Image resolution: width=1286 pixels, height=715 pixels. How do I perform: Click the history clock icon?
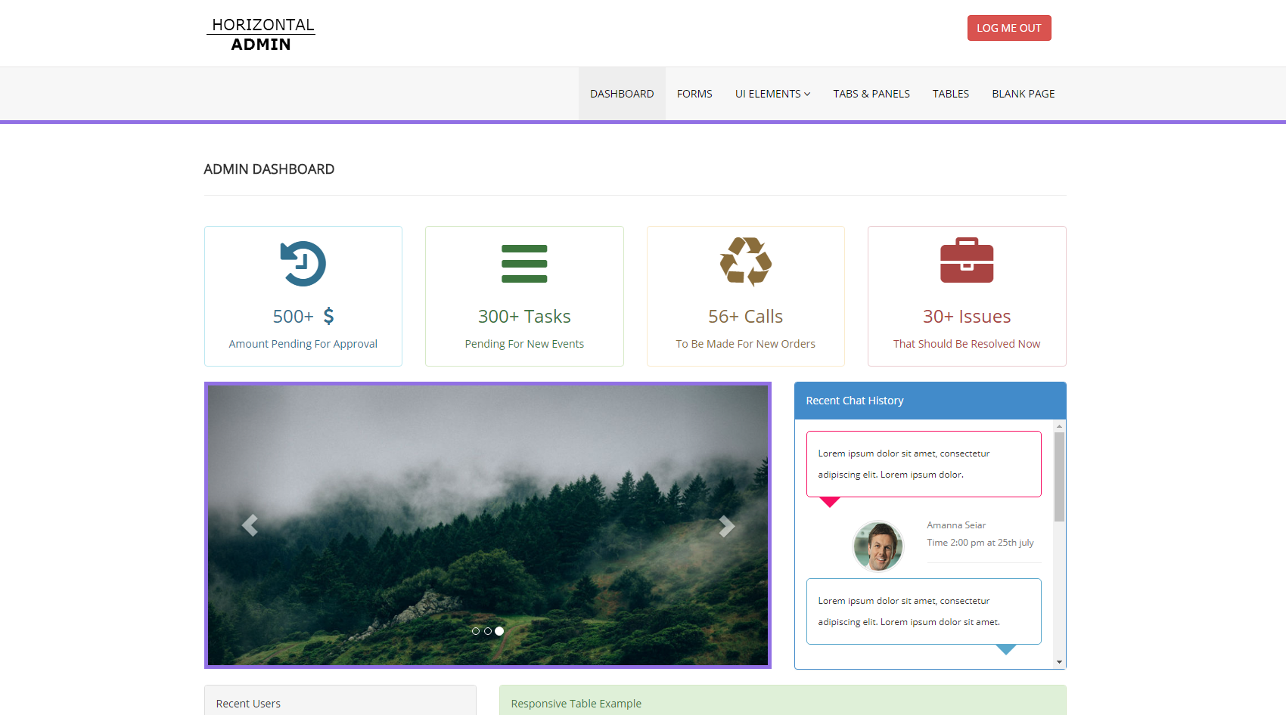(x=303, y=264)
